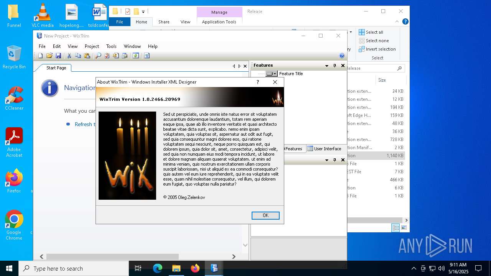Click the Copy icon in WixTrim toolbar
Screen dimensions: 491x276
[78, 56]
